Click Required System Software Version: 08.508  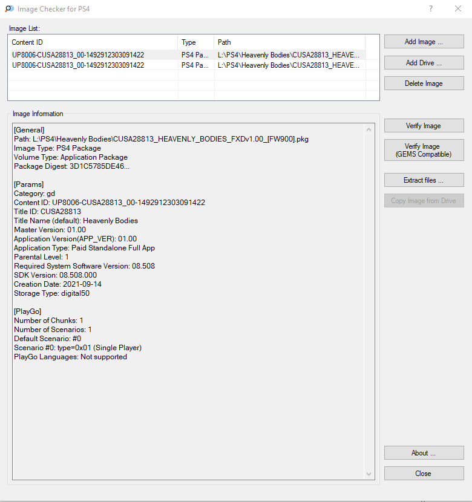(x=85, y=266)
